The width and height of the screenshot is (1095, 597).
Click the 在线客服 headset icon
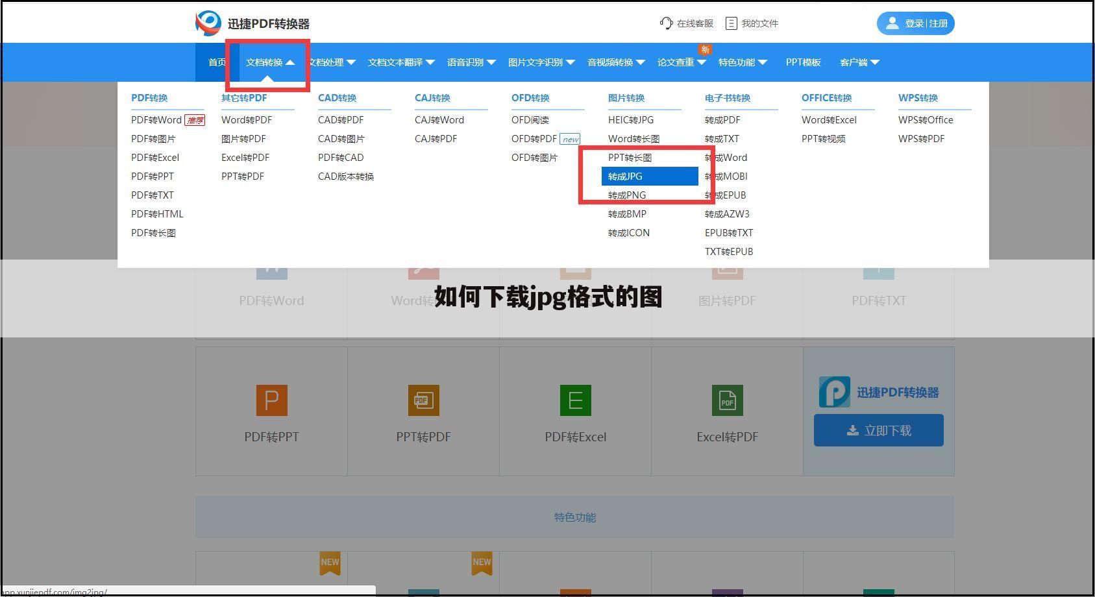point(666,23)
